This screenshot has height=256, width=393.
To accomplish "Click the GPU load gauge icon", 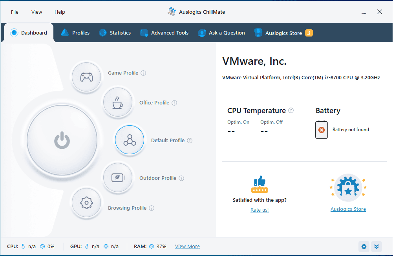I will (x=106, y=247).
